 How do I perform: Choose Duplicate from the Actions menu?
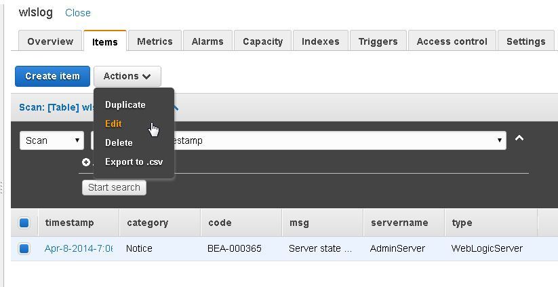pyautogui.click(x=125, y=104)
